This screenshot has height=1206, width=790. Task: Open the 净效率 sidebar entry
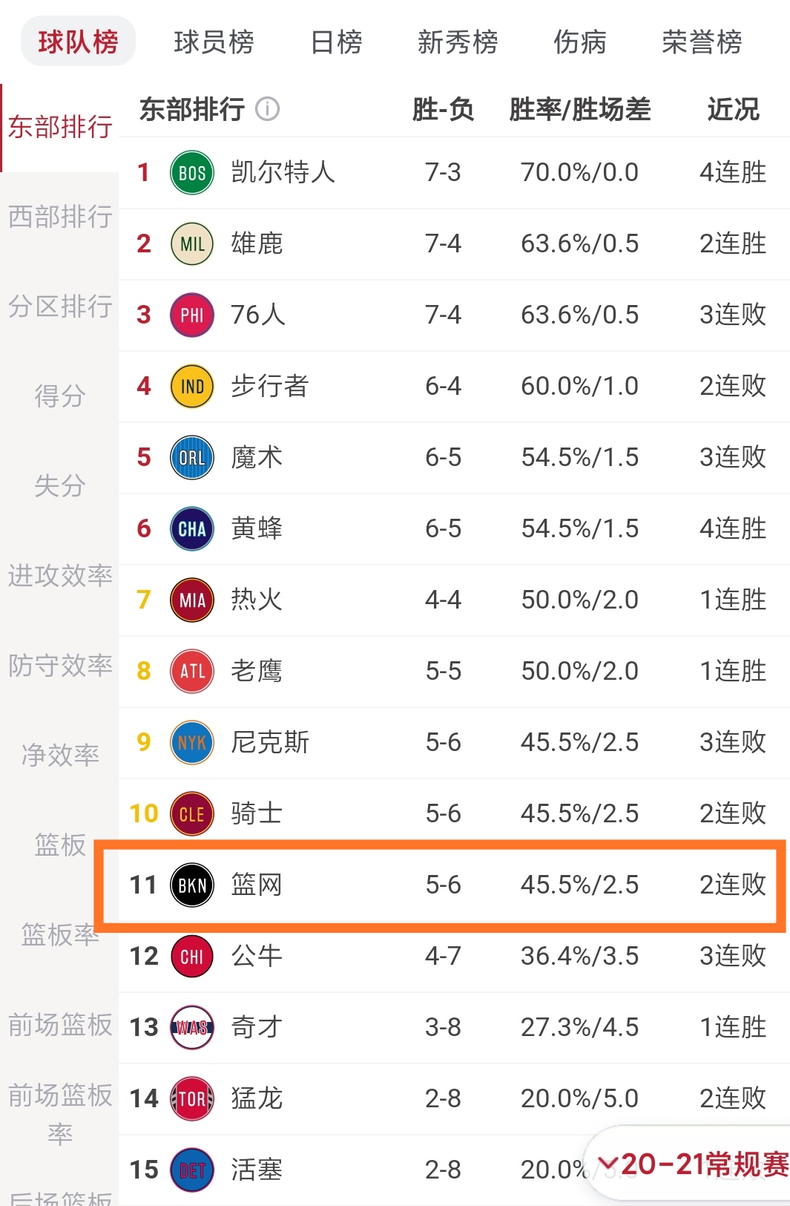tap(59, 755)
